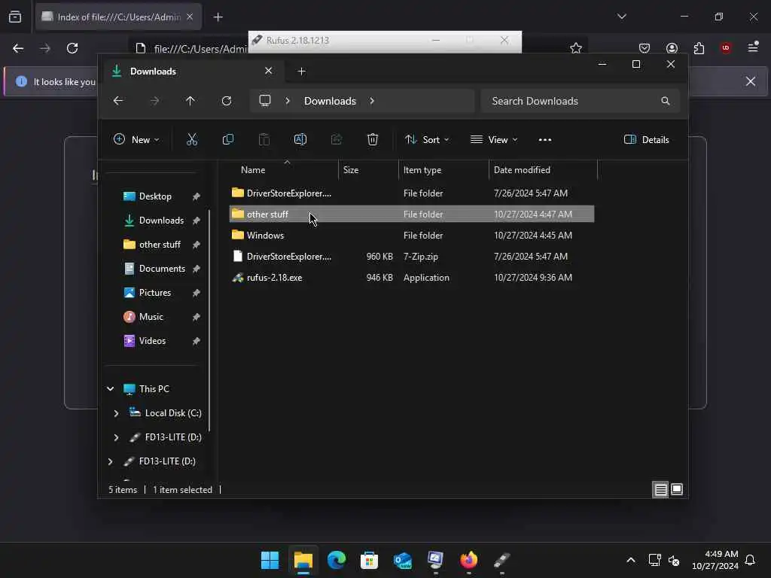771x578 pixels.
Task: Open the Firefox Pocket save icon
Action: pos(645,48)
